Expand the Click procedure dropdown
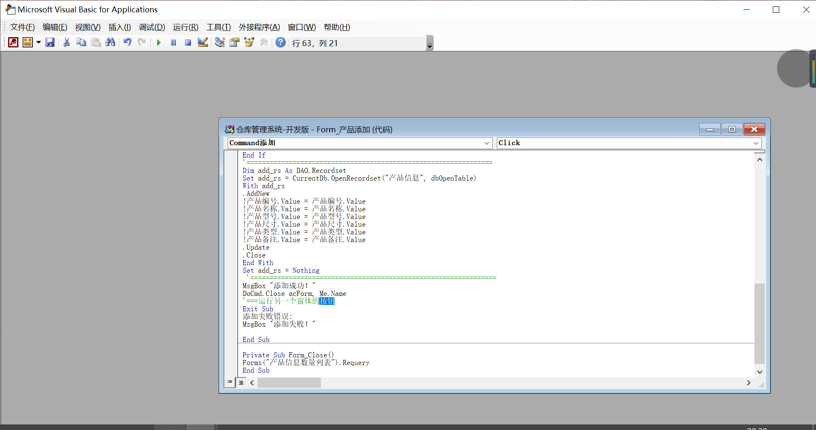Viewport: 816px width, 430px height. pyautogui.click(x=756, y=143)
